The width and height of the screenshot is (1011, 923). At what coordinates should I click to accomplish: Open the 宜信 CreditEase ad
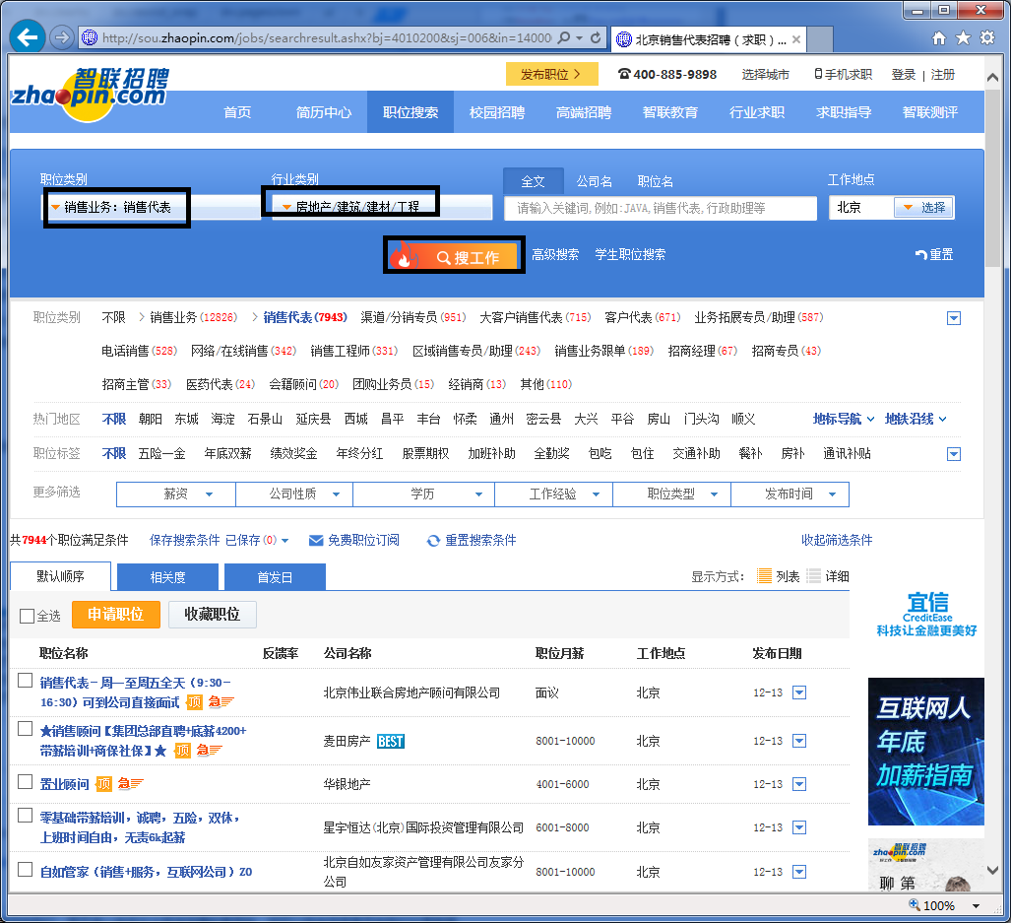(926, 614)
